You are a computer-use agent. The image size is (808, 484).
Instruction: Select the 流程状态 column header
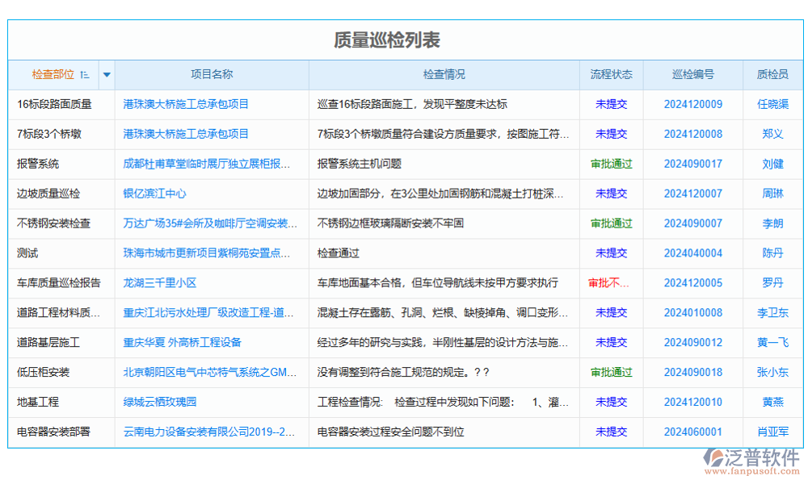(x=611, y=74)
